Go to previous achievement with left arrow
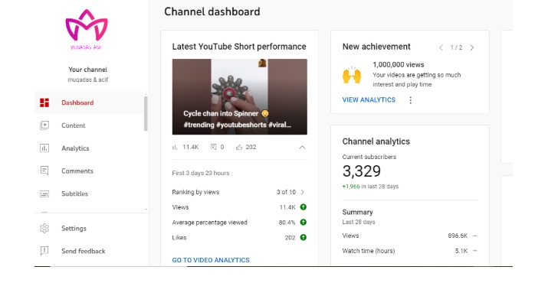 click(x=441, y=47)
